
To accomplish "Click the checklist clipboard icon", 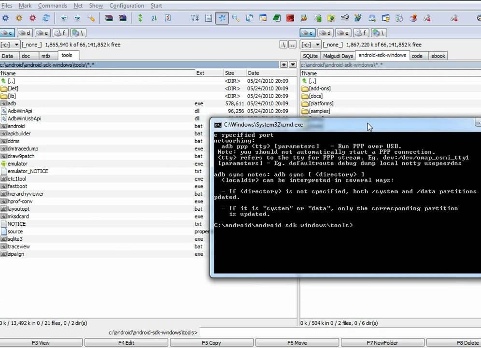I will tap(168, 18).
